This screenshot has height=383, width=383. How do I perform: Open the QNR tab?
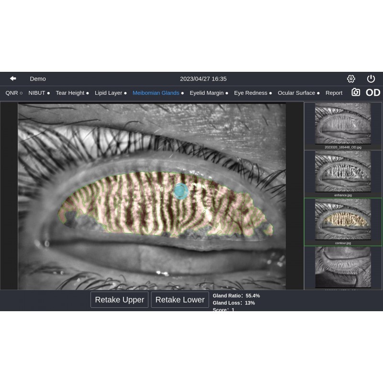14,93
